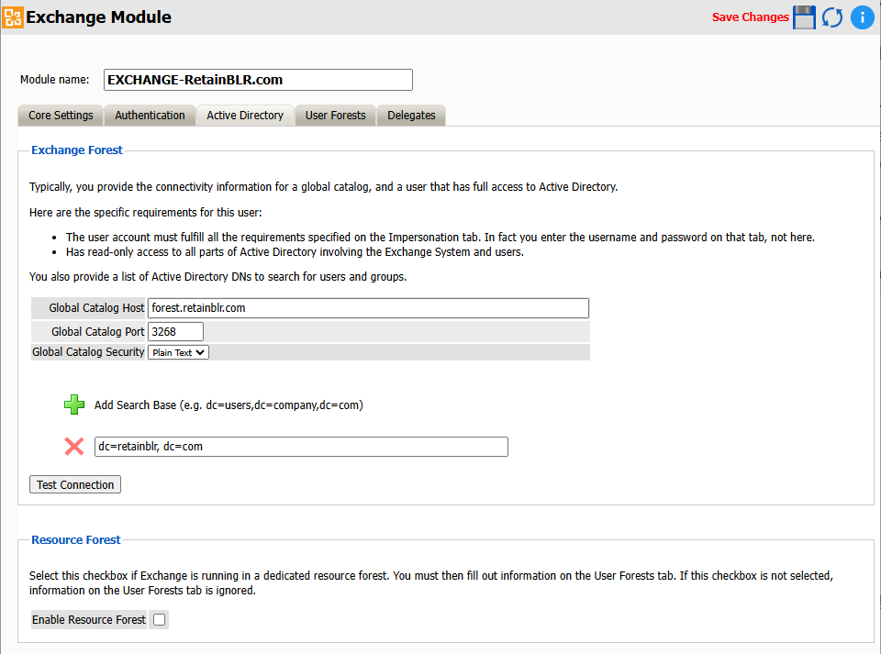Click the Global Catalog Port field
The width and height of the screenshot is (881, 654).
click(175, 332)
